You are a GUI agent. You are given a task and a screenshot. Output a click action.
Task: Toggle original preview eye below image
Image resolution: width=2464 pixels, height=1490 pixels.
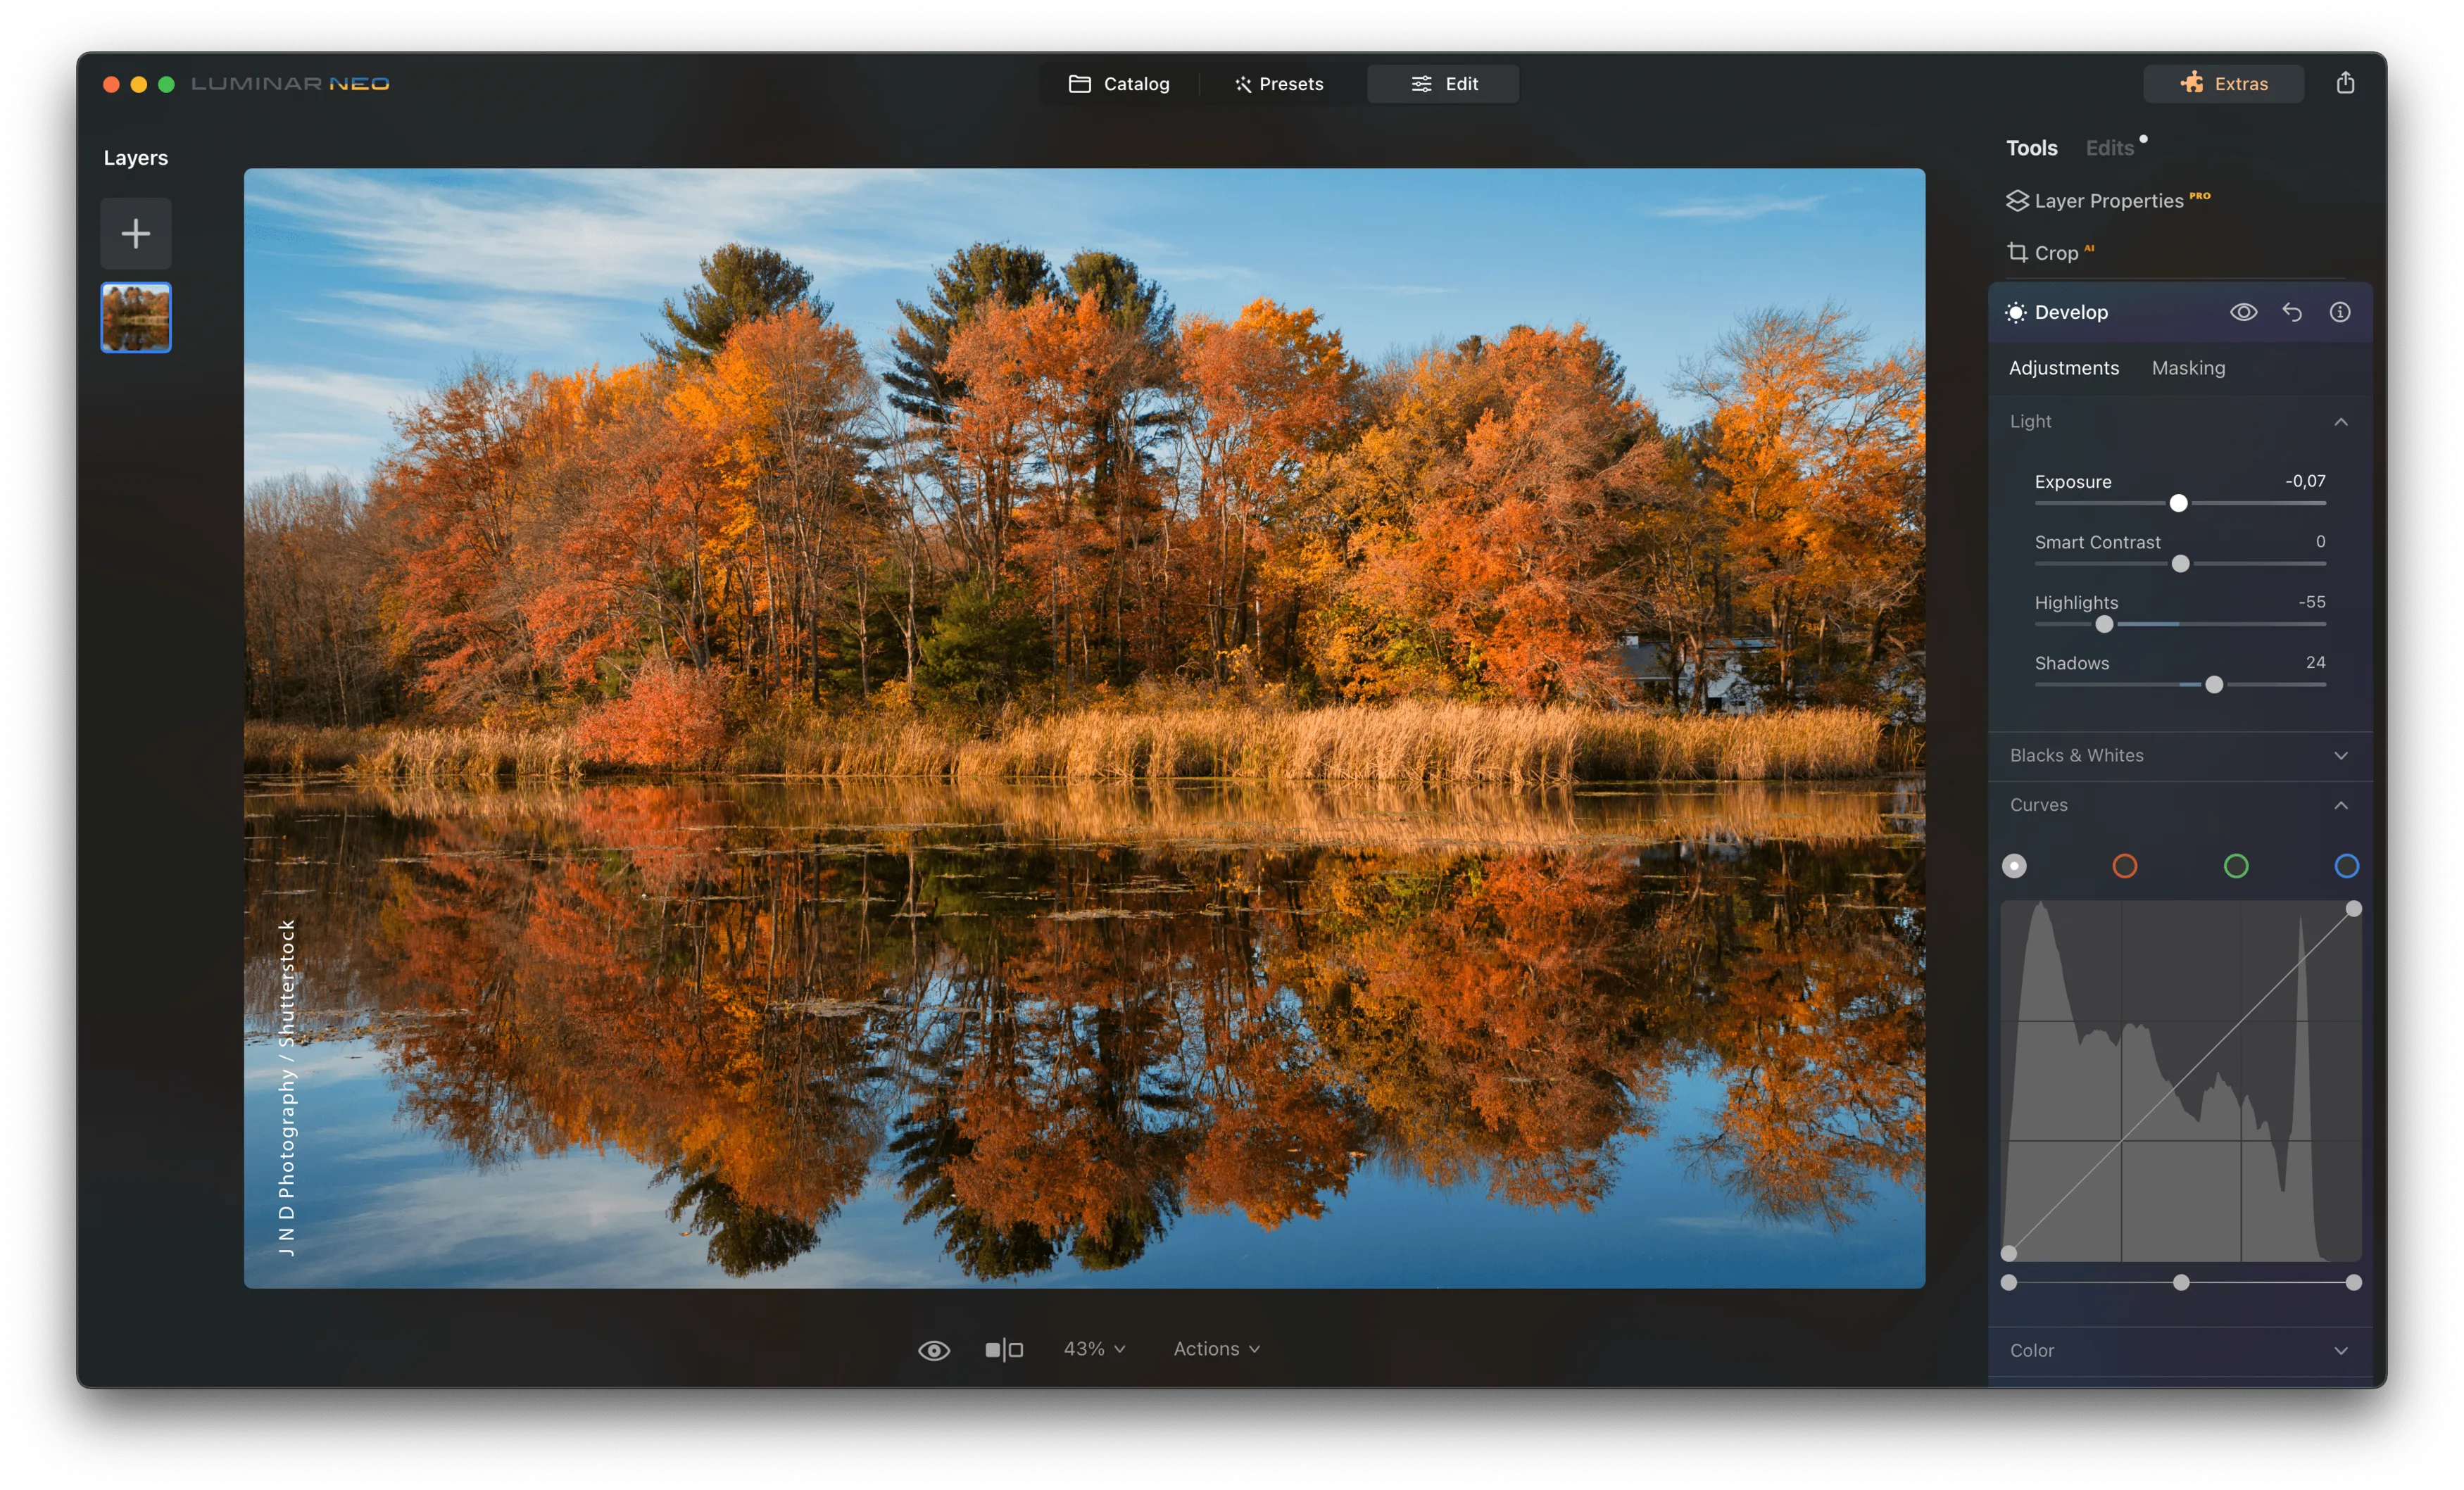coord(933,1350)
